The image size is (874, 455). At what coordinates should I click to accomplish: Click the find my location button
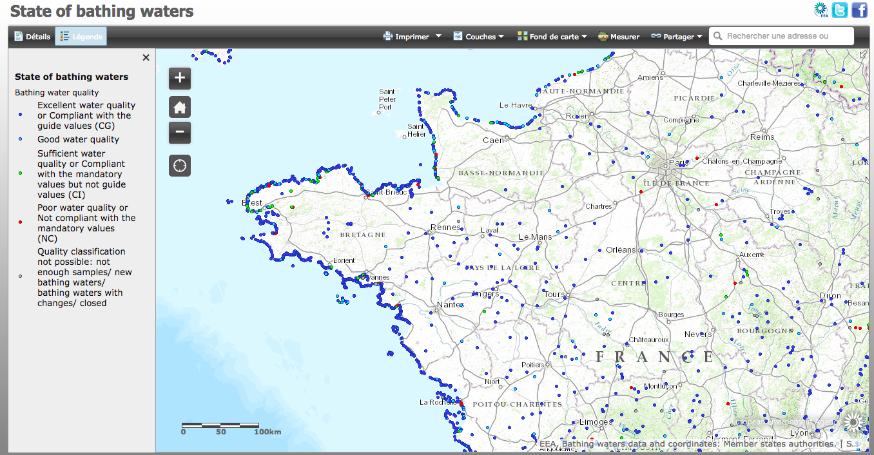(x=180, y=166)
